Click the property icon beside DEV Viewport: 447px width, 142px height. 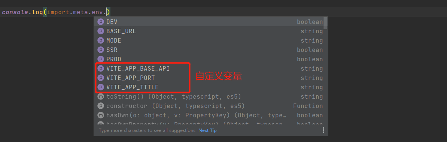(x=100, y=22)
